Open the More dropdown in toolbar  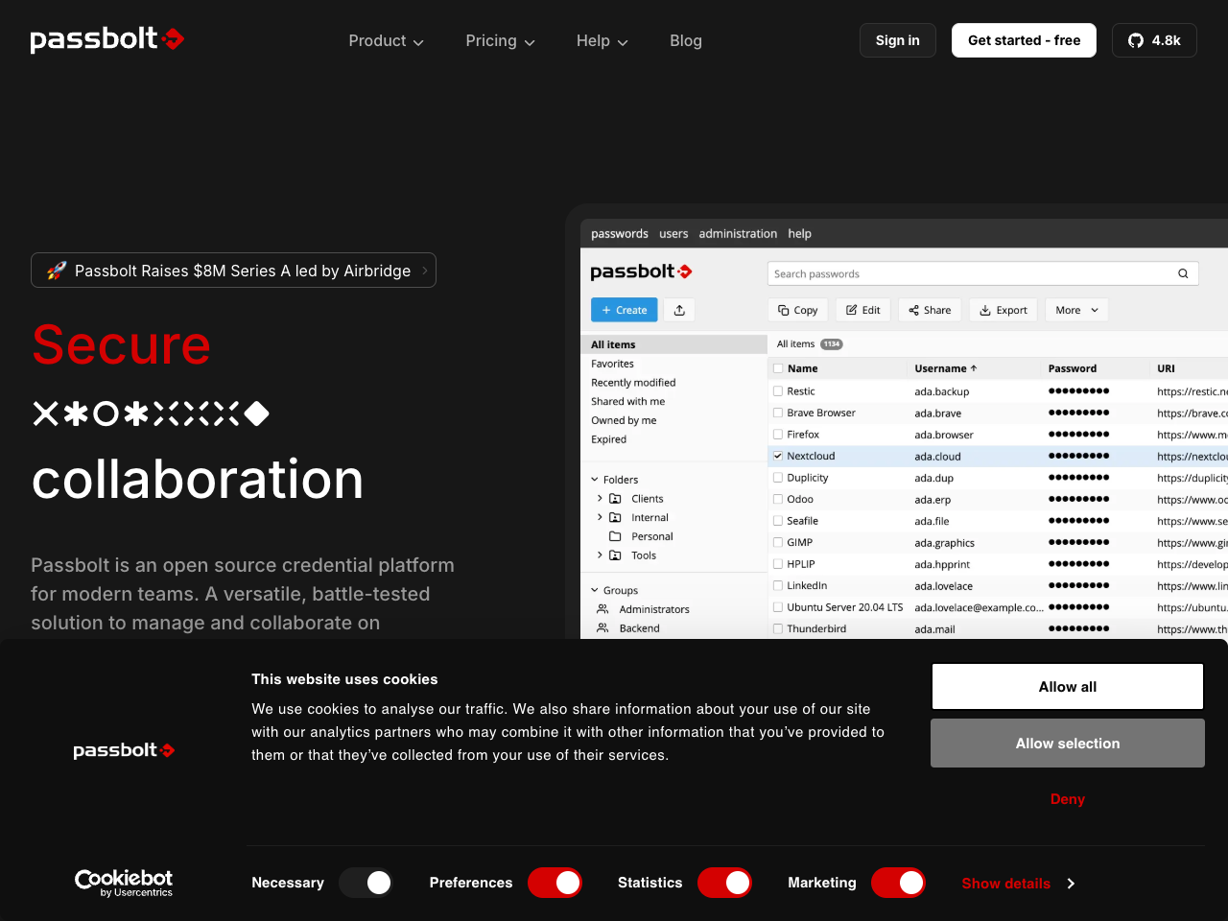coord(1076,310)
